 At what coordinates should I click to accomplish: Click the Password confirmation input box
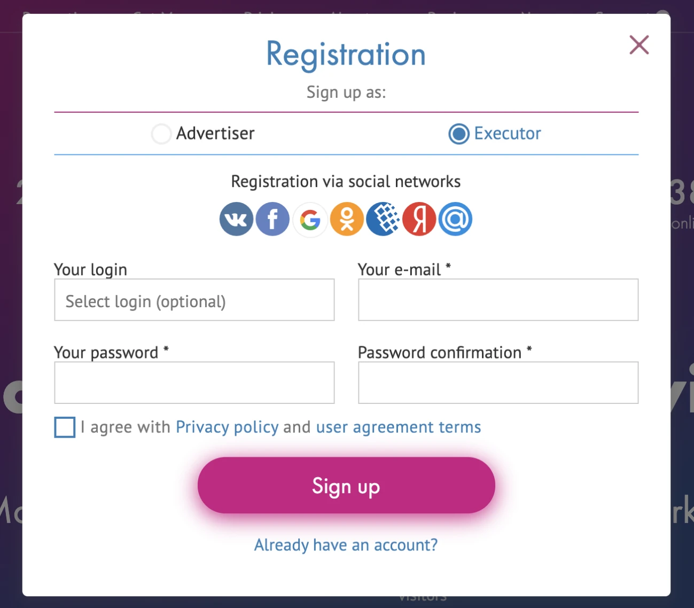pyautogui.click(x=498, y=383)
